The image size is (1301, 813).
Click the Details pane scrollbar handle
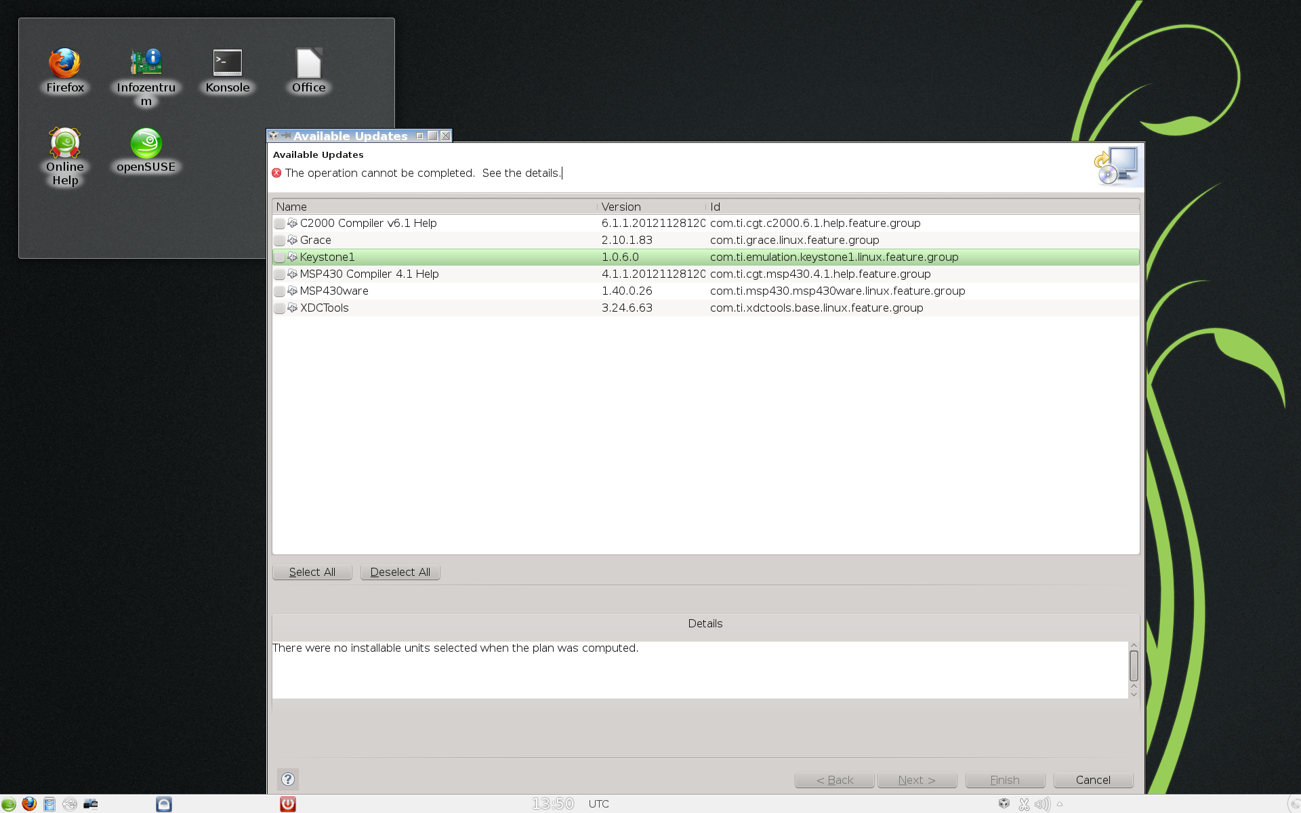coord(1134,665)
